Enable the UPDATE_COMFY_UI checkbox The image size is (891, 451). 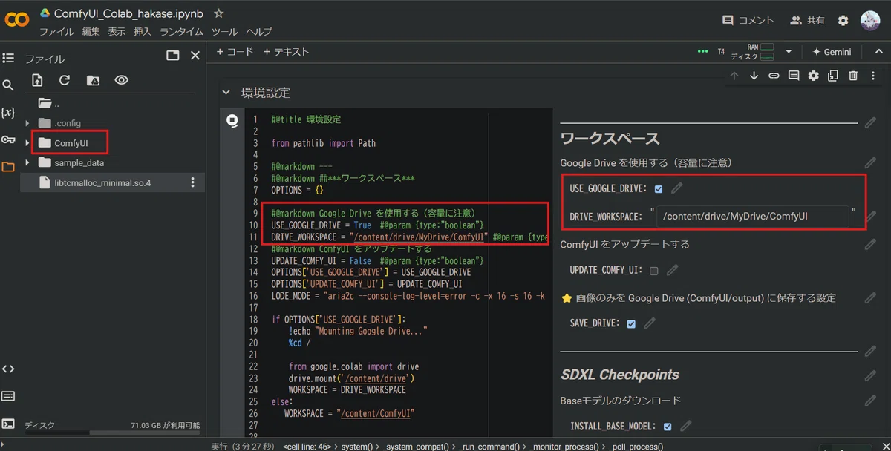click(x=654, y=271)
